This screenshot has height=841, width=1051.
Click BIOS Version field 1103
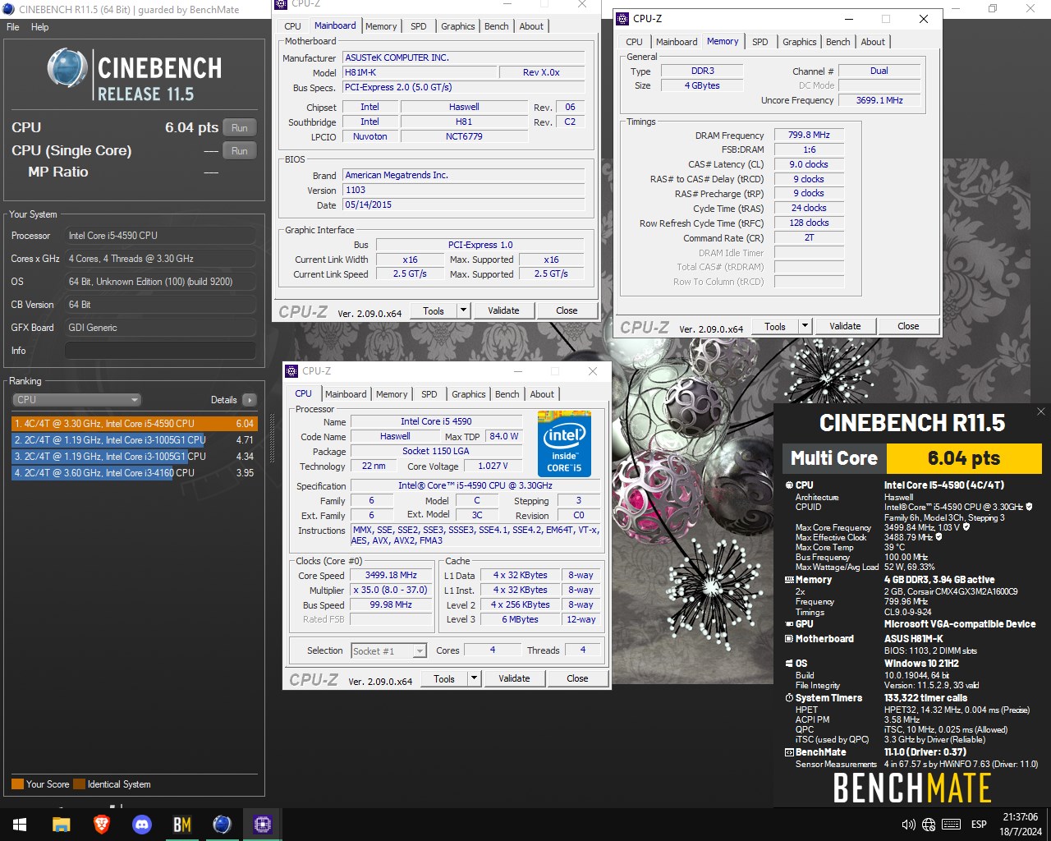click(464, 190)
